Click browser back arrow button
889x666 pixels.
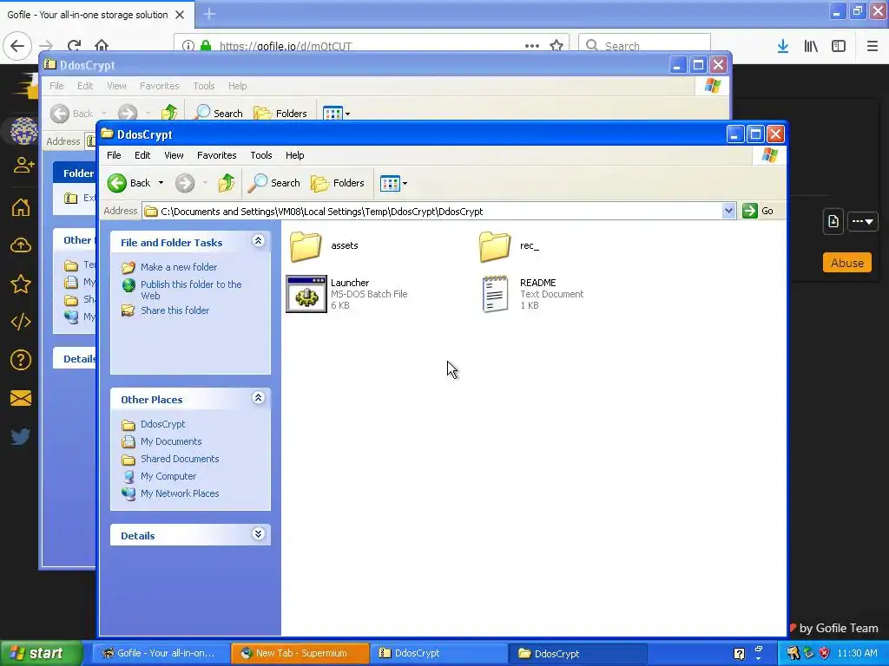pos(17,46)
